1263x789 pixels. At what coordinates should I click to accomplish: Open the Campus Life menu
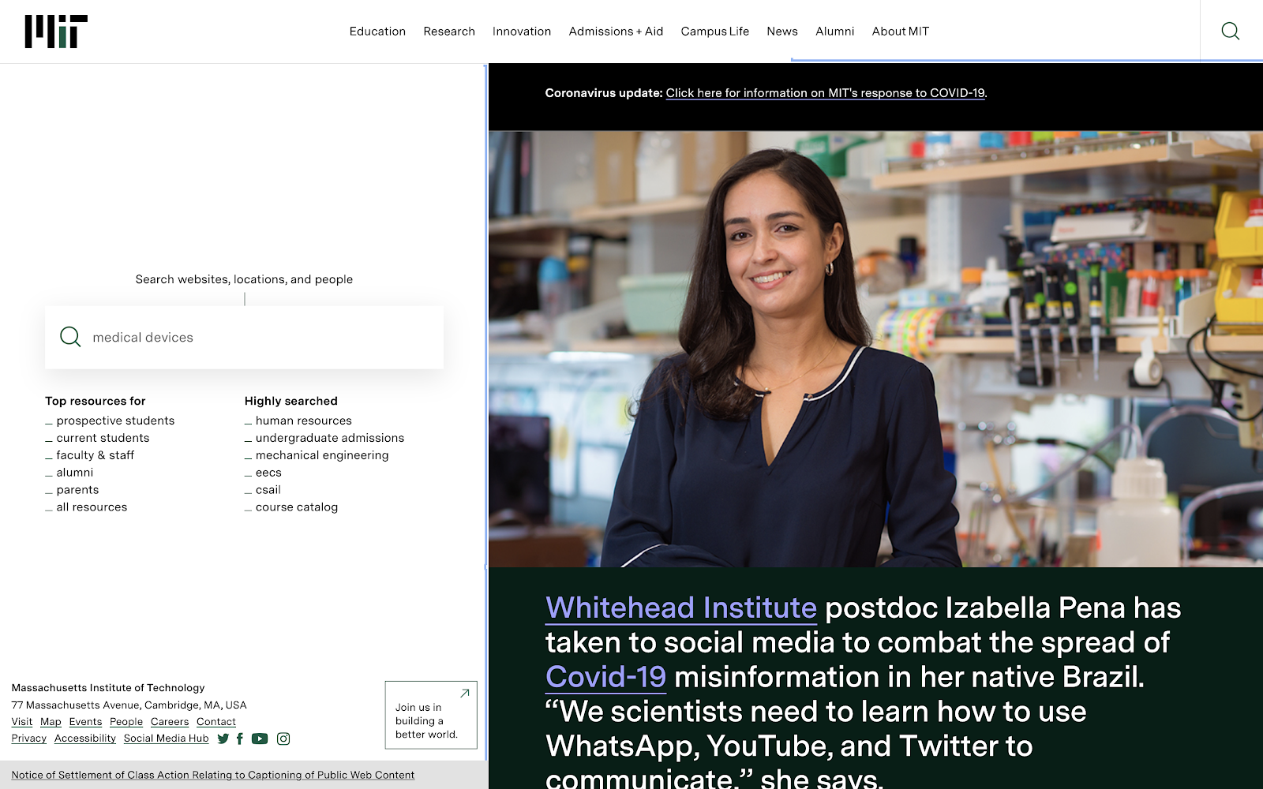715,32
